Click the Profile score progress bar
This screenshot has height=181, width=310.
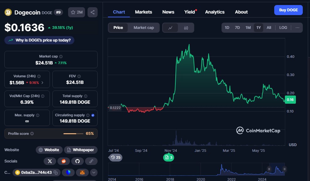[x=73, y=134]
